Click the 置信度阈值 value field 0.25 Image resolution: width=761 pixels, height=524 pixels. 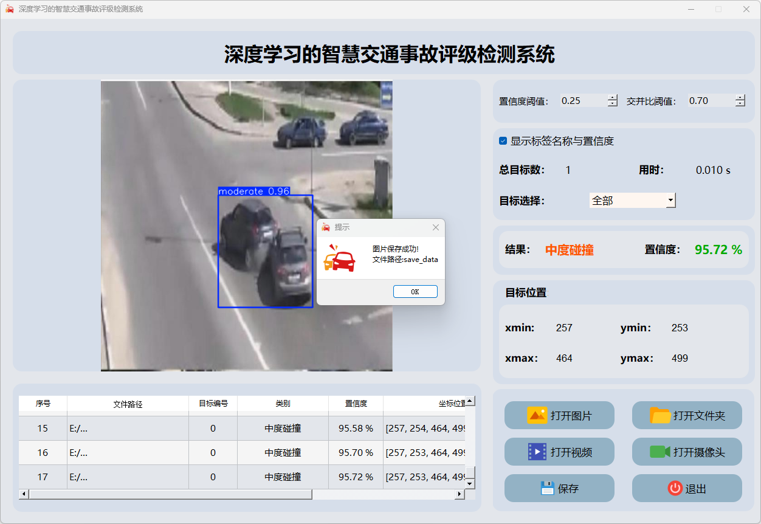582,101
